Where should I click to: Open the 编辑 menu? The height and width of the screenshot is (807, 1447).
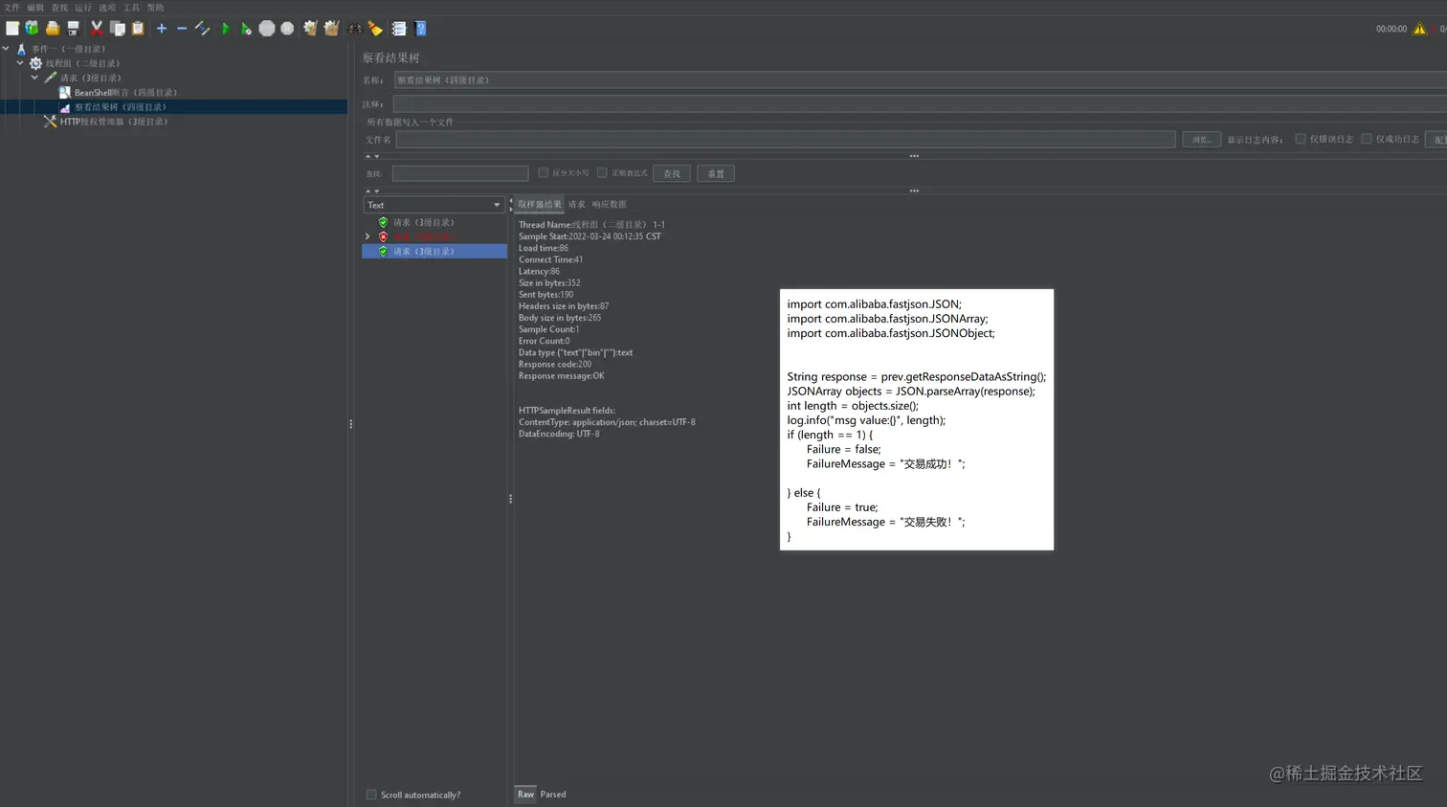coord(35,8)
